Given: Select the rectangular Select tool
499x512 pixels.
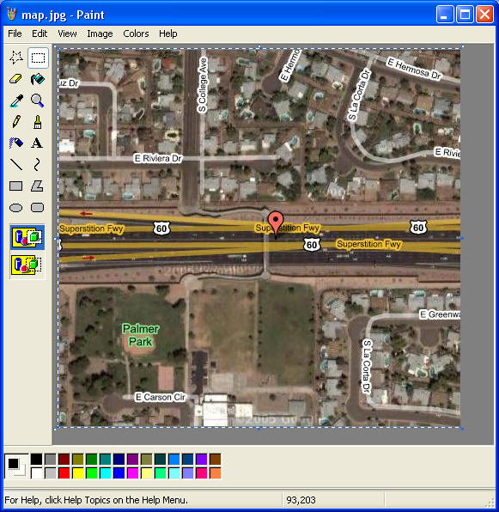Looking at the screenshot, I should (38, 58).
